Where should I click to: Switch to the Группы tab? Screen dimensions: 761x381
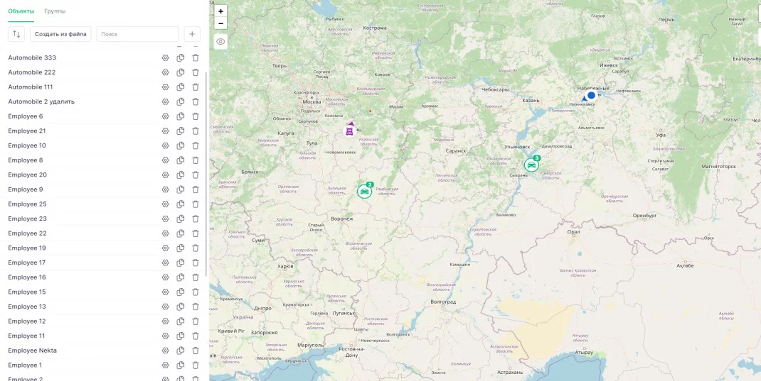(55, 11)
